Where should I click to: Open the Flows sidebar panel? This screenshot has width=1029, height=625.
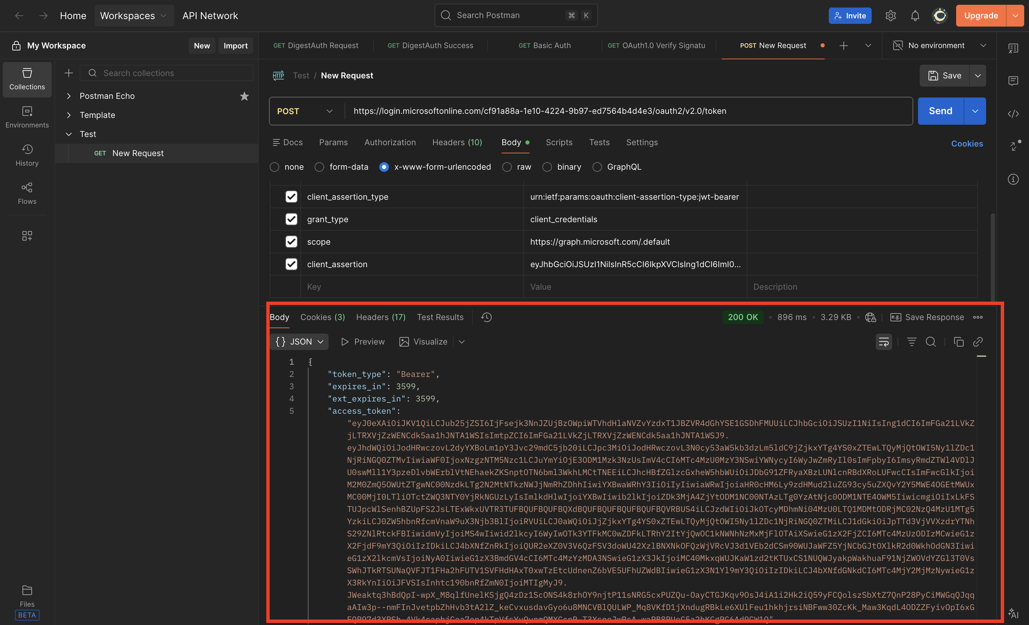tap(27, 193)
